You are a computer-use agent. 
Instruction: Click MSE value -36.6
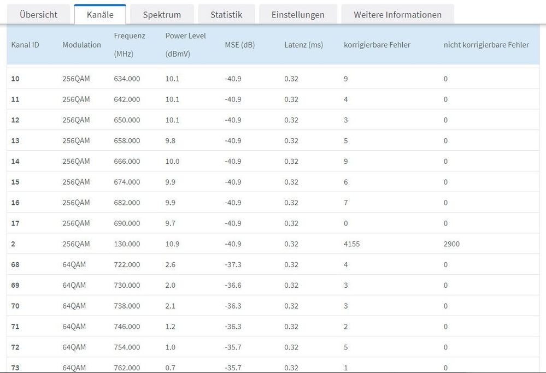click(233, 285)
